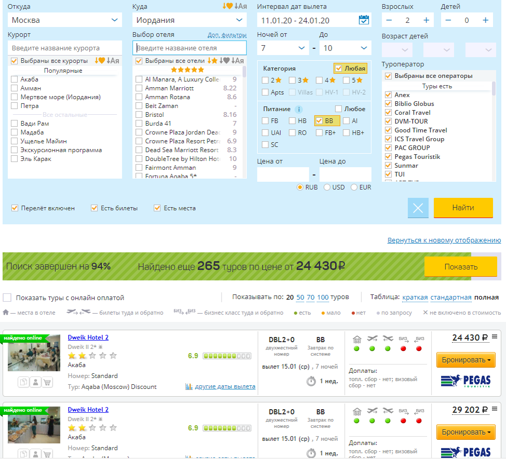Expand Бронировать dropdown for 29 202 tour
The width and height of the screenshot is (506, 459).
pos(466,432)
